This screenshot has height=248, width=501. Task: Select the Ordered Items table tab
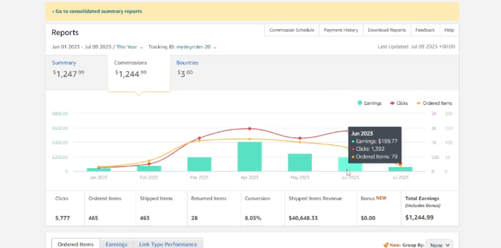[x=75, y=245]
